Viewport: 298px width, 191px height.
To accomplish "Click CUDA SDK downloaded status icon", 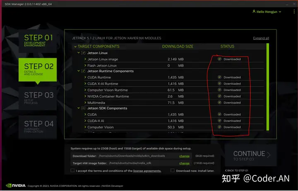I will tap(219, 114).
